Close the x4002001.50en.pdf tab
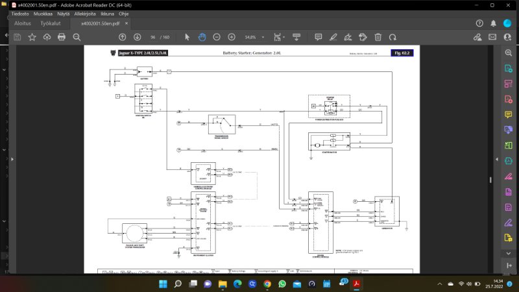The height and width of the screenshot is (292, 519). click(x=127, y=23)
